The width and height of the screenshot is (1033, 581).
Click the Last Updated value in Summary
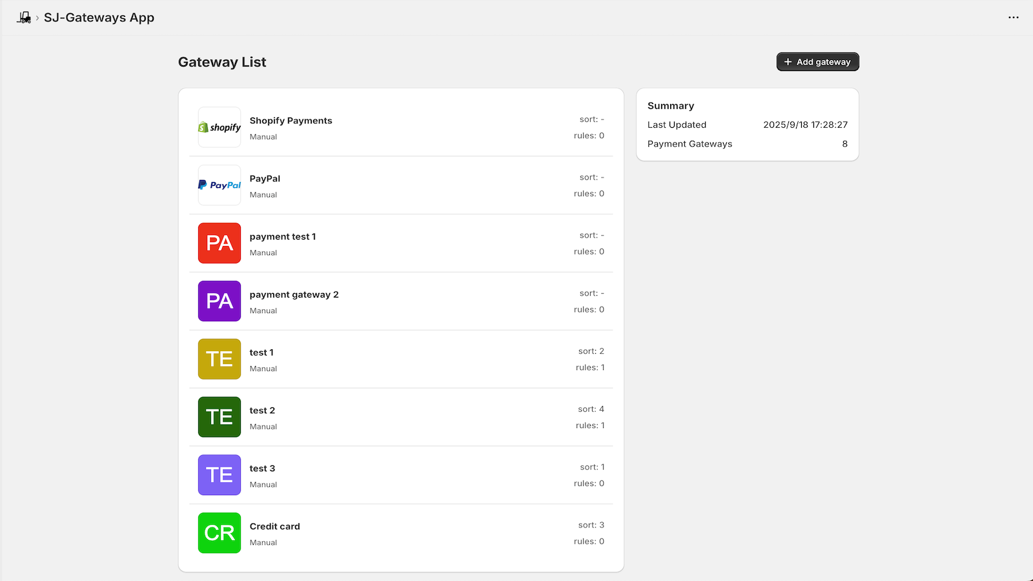[x=806, y=125]
